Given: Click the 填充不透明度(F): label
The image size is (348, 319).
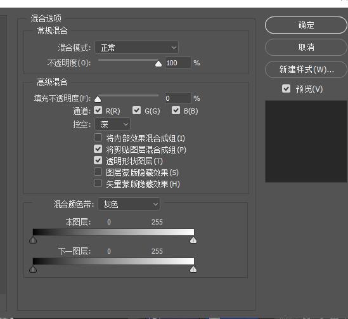Looking at the screenshot, I should coord(62,98).
